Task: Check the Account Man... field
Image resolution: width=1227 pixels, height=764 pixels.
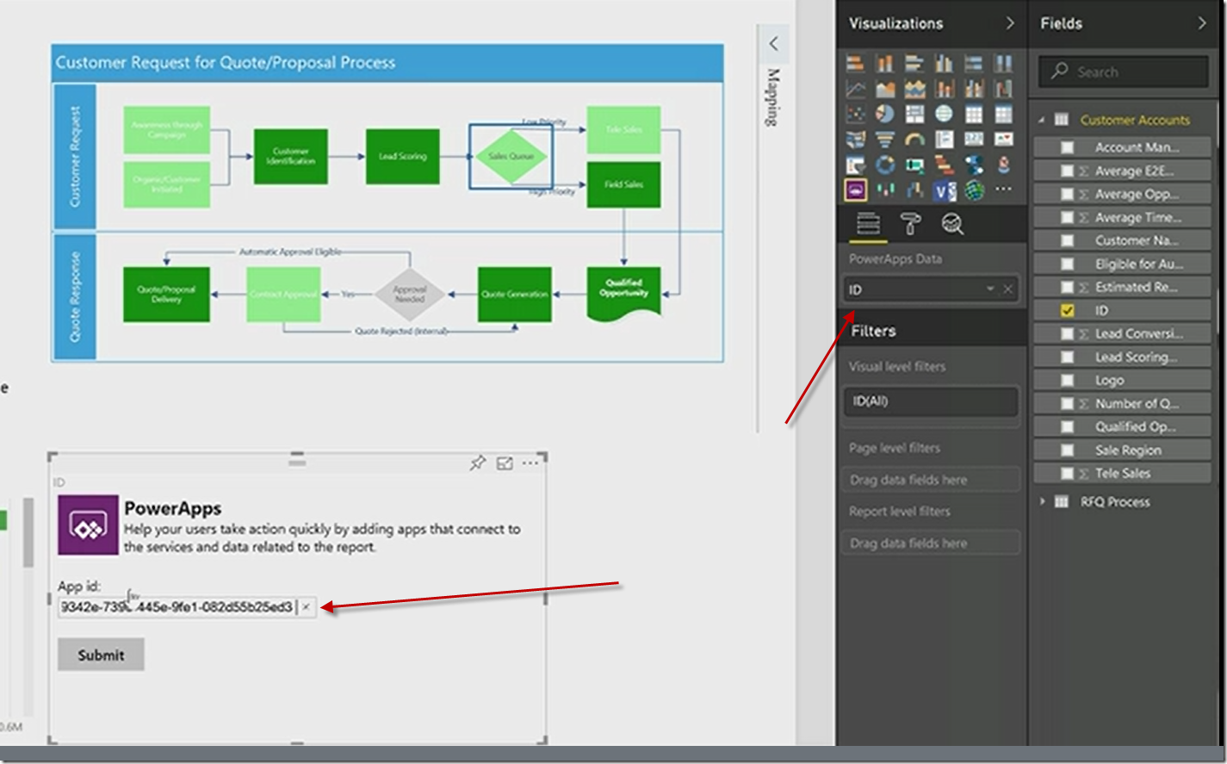Action: pos(1067,147)
